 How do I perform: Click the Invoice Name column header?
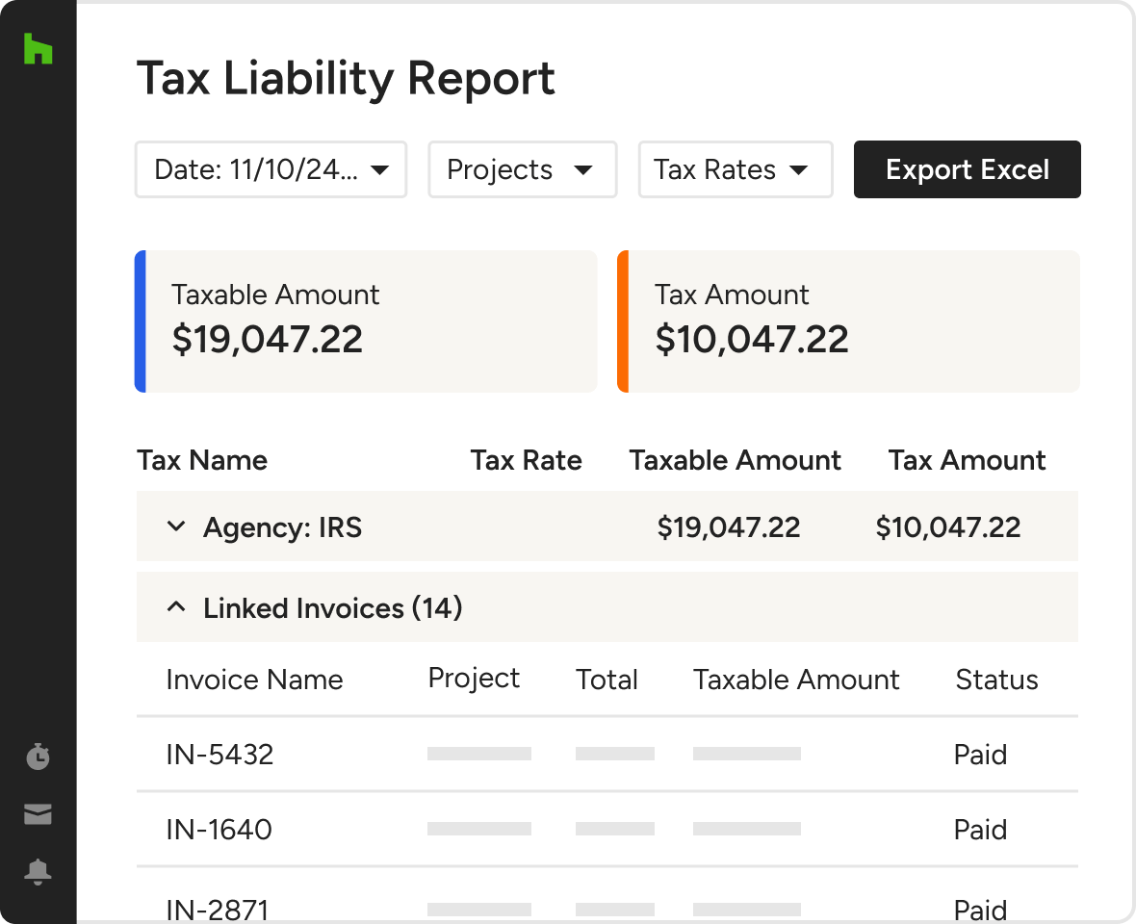click(254, 680)
